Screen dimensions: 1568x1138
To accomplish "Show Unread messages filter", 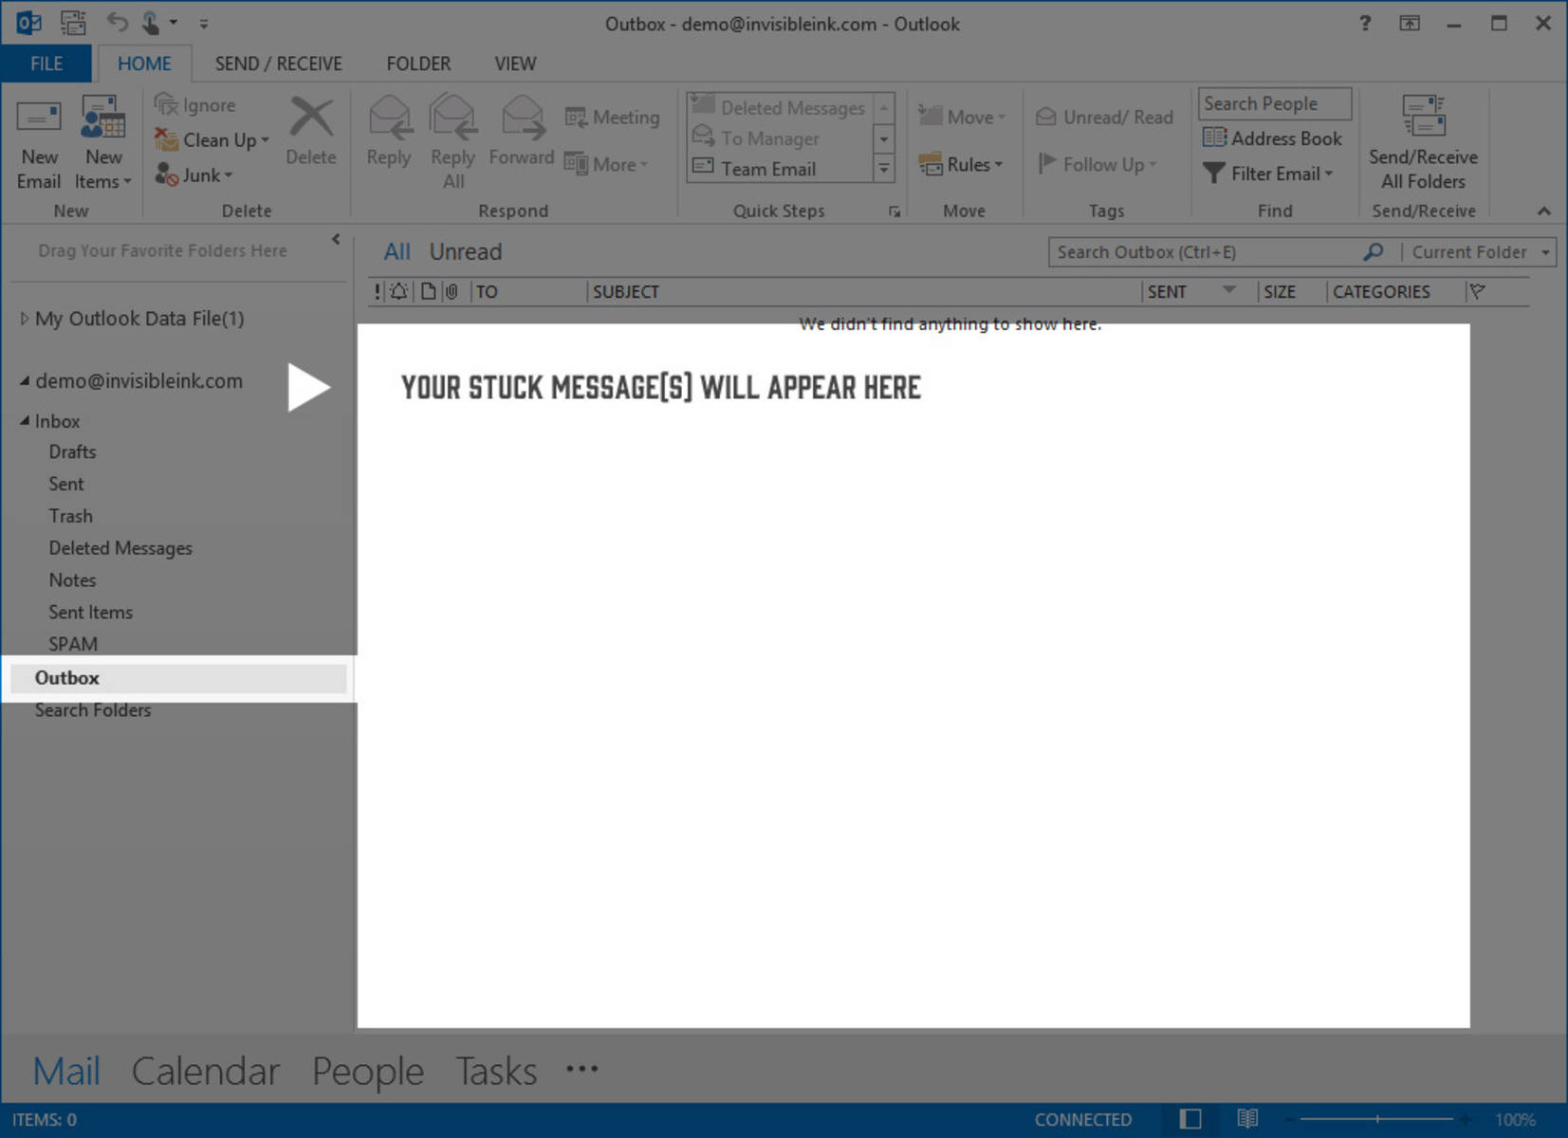I will click(465, 252).
